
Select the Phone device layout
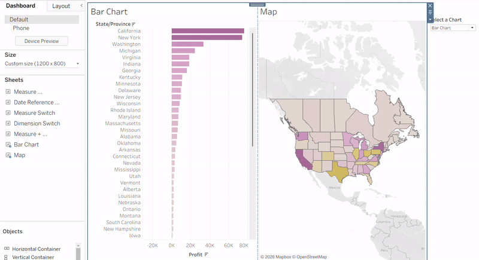(x=21, y=28)
